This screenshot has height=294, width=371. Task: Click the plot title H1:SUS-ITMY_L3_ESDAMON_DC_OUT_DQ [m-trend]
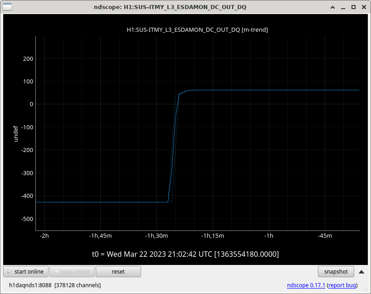tap(197, 30)
